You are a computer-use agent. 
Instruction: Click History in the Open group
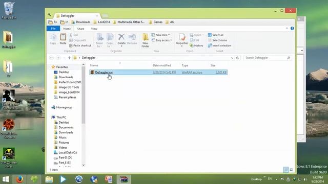point(196,45)
